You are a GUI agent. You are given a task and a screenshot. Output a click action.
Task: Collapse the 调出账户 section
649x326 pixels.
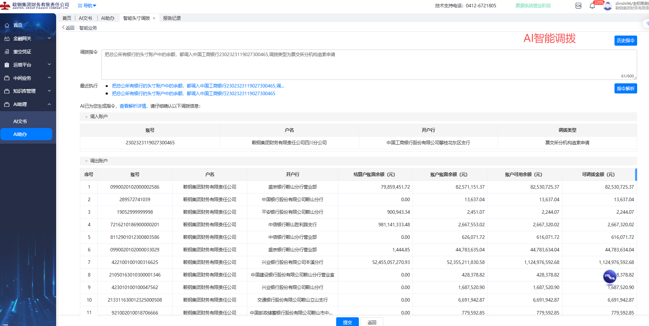coord(86,161)
